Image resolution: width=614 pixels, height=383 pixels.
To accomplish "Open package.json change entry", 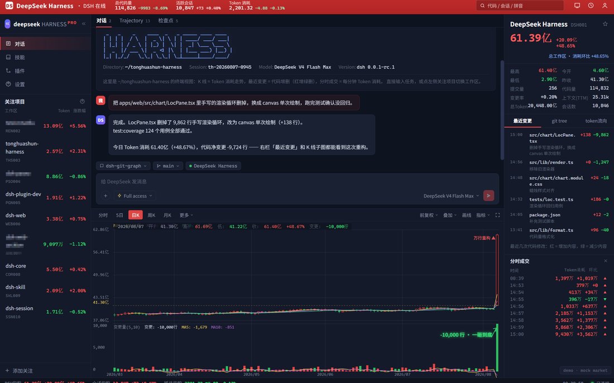I will coord(559,218).
